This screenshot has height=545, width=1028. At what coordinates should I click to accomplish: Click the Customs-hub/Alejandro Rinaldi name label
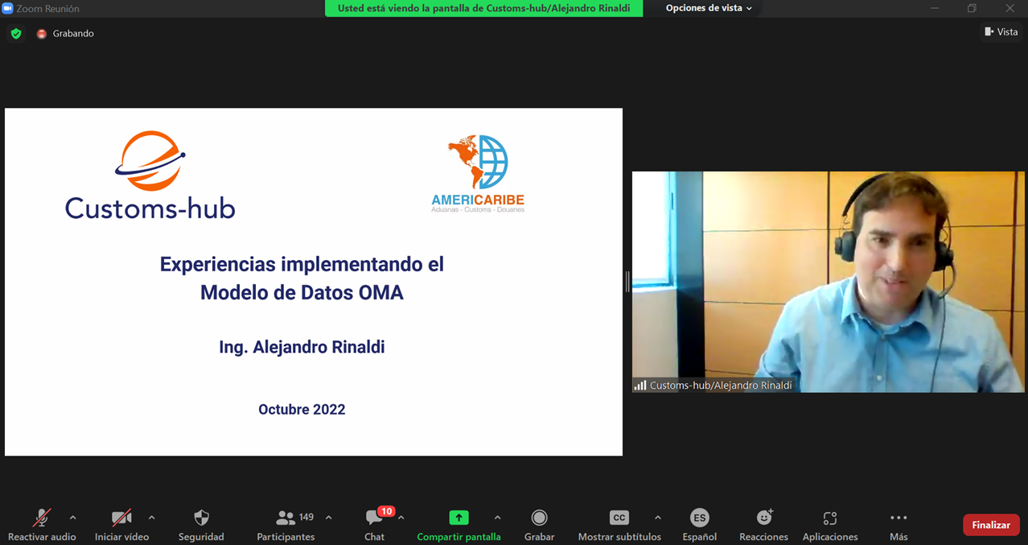(x=721, y=385)
